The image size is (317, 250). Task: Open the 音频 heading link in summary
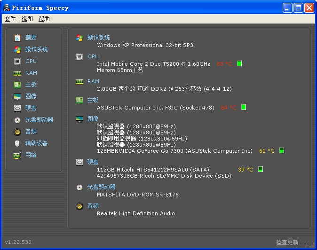click(x=93, y=206)
